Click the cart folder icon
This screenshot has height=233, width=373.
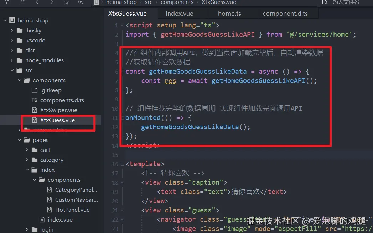click(x=35, y=150)
